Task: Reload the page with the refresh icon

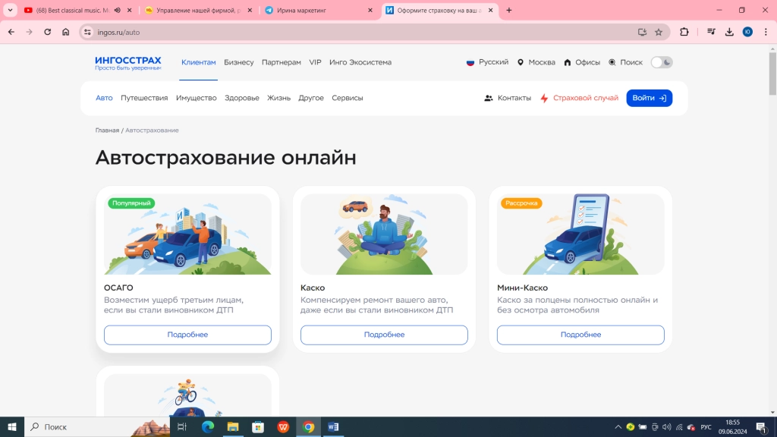Action: point(48,32)
